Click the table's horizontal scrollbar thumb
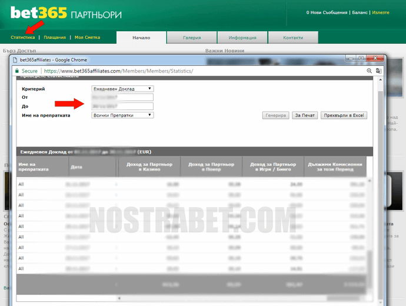This screenshot has height=306, width=406. pyautogui.click(x=344, y=298)
